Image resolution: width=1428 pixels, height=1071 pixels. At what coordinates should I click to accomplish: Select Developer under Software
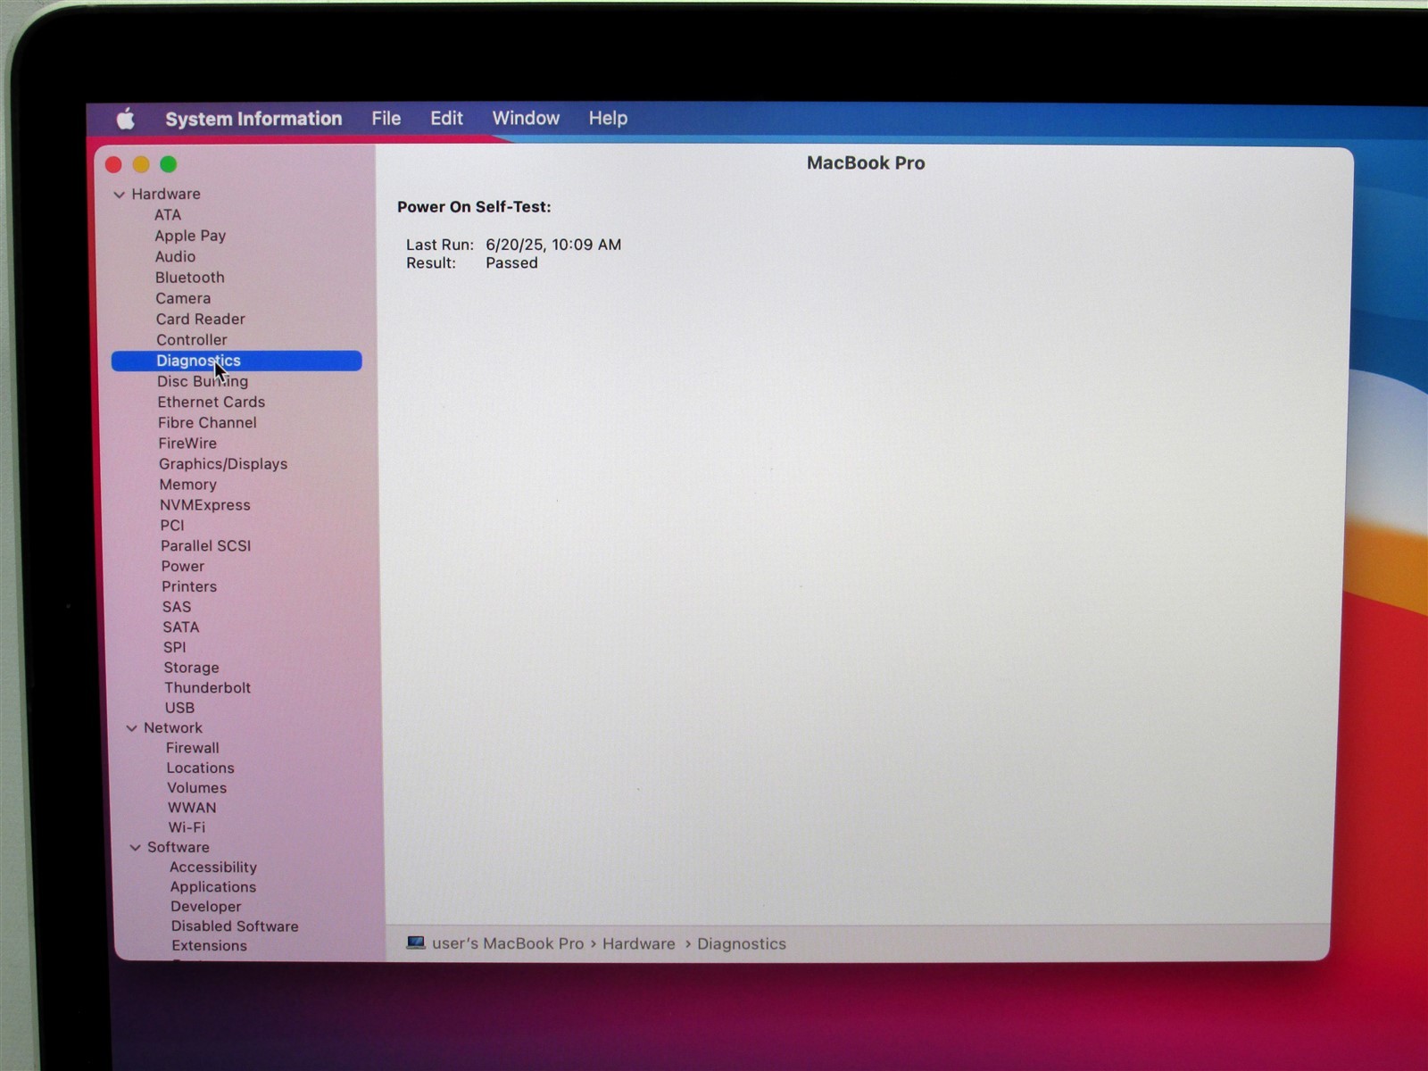coord(206,907)
